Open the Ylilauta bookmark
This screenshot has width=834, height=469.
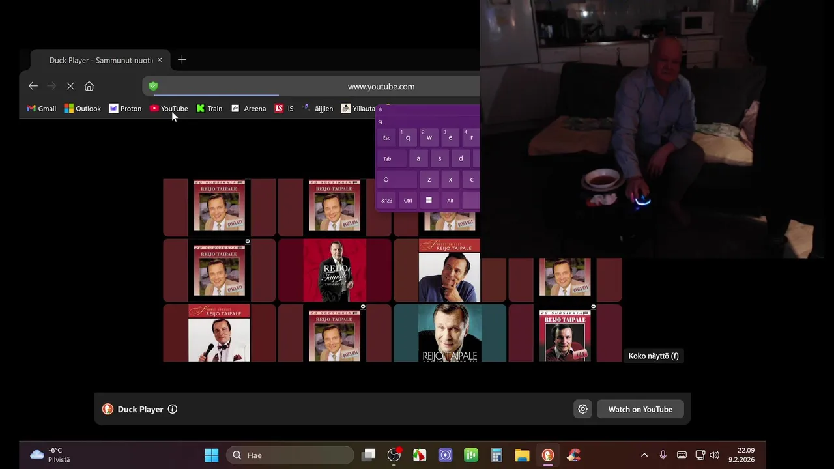(358, 109)
